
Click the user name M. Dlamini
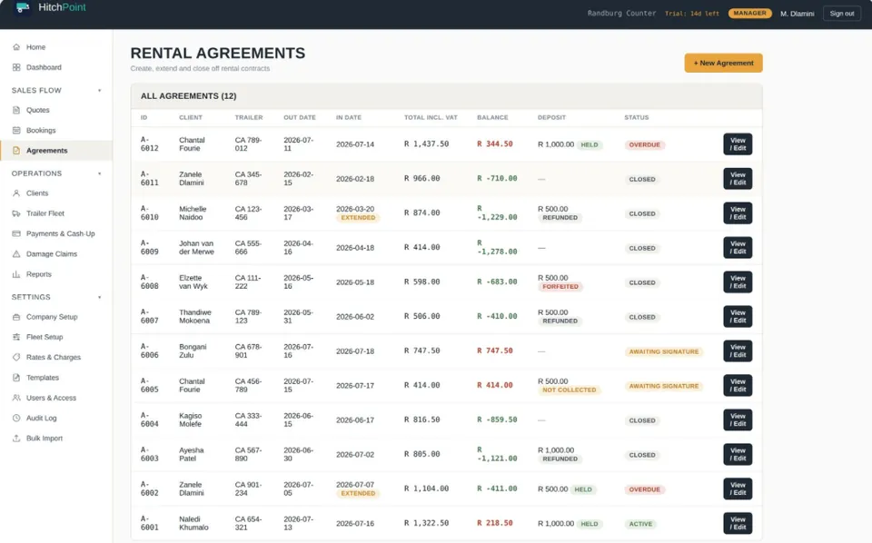tap(797, 14)
